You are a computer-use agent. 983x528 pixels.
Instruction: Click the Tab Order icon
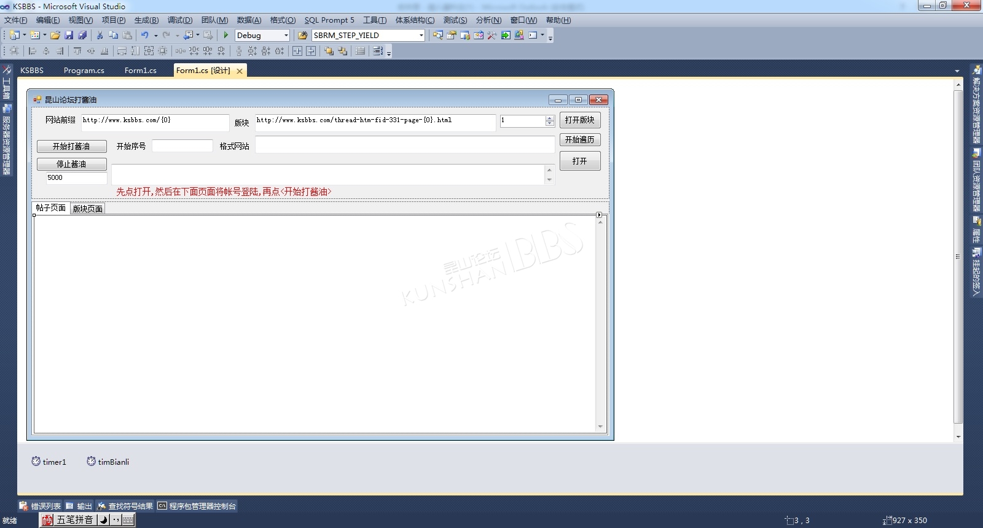click(378, 51)
